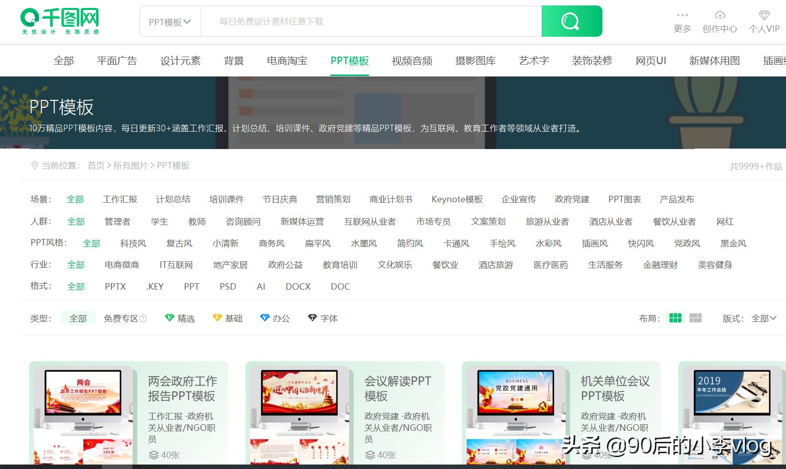Click the green search magnifier button
Viewport: 786px width, 469px height.
(572, 21)
